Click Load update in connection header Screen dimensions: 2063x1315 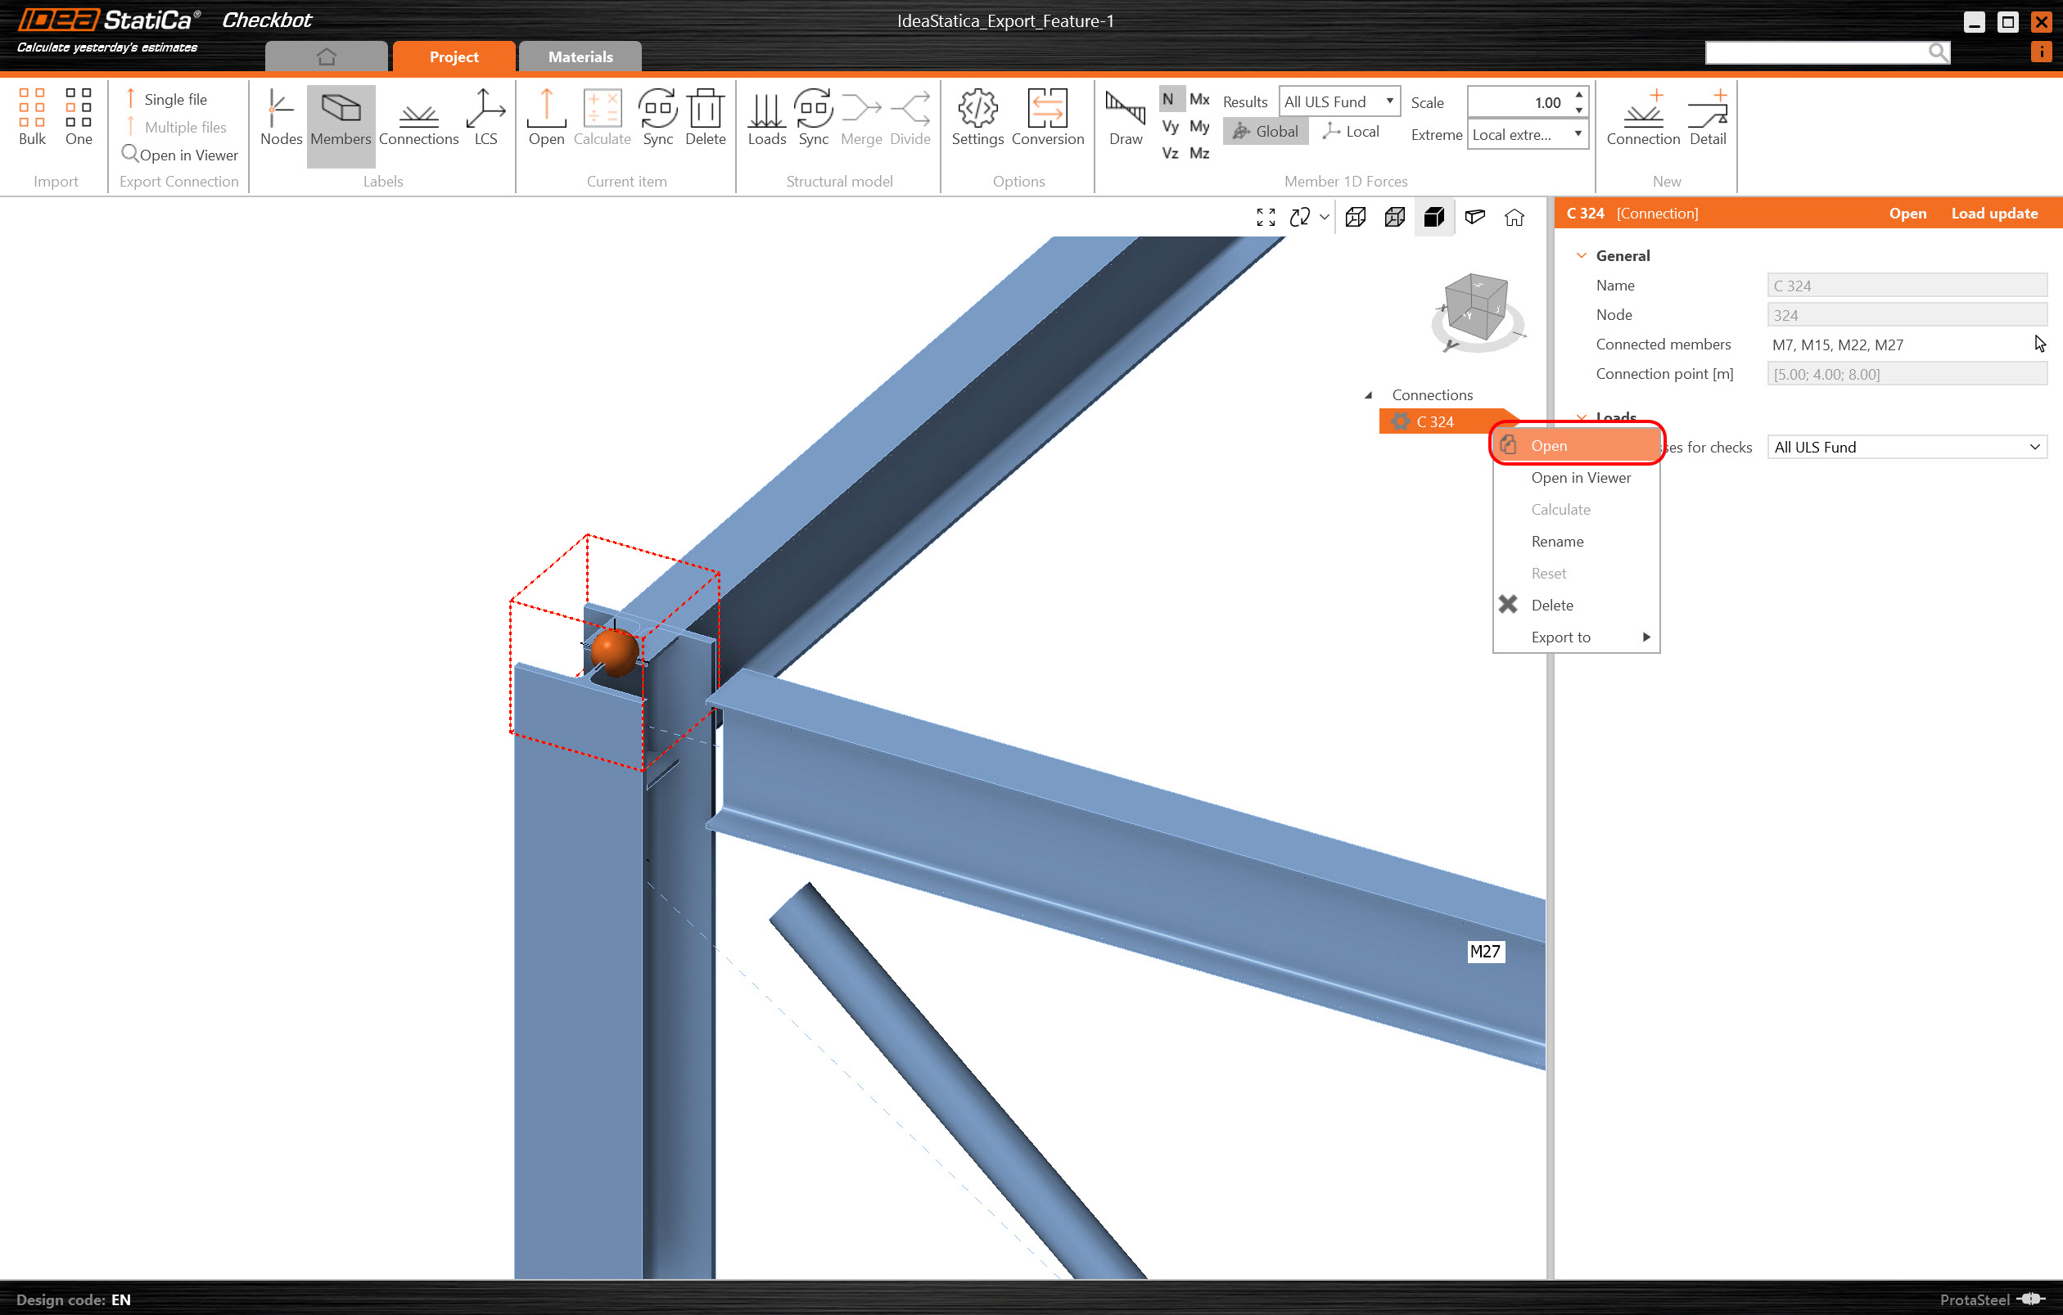point(1993,214)
